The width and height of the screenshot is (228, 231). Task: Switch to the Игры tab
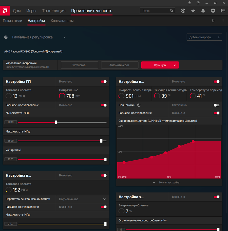[31, 11]
